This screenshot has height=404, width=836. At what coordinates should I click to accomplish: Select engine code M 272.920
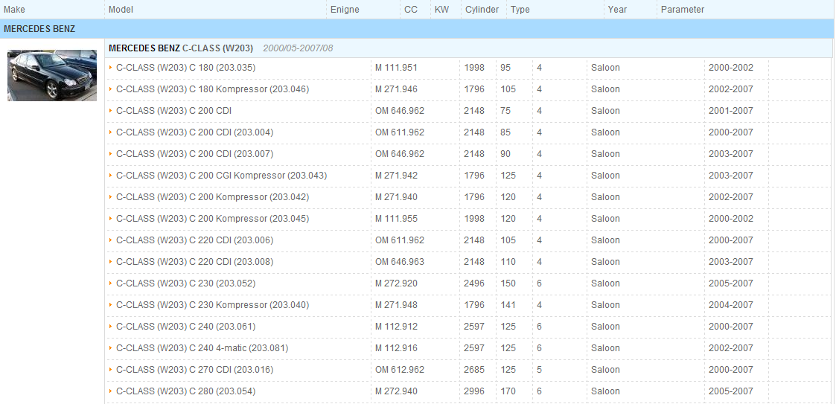[x=396, y=283]
